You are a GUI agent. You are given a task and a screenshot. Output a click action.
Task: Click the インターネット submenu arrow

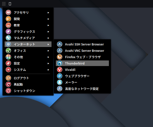48,44
